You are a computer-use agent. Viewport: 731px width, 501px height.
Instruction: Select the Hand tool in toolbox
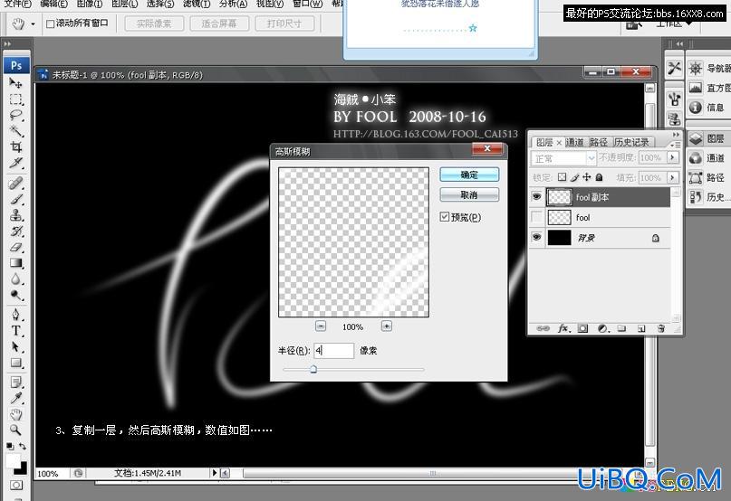15,414
